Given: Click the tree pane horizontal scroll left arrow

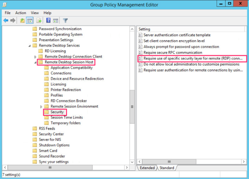Looking at the screenshot, I should [5, 167].
